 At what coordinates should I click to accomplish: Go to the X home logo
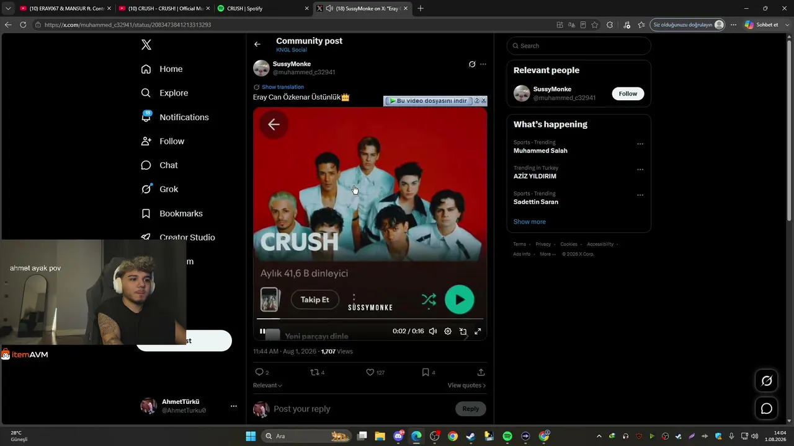pyautogui.click(x=146, y=45)
